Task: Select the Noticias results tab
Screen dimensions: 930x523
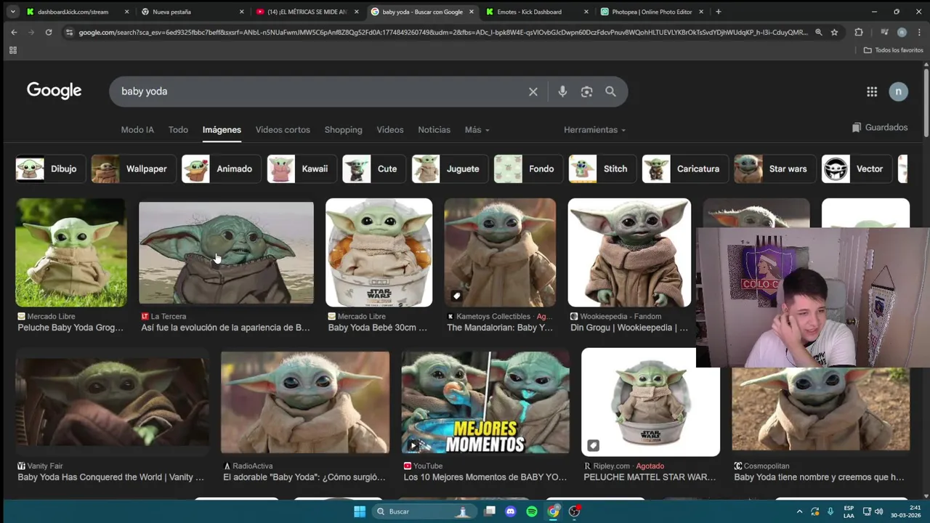Action: point(434,130)
